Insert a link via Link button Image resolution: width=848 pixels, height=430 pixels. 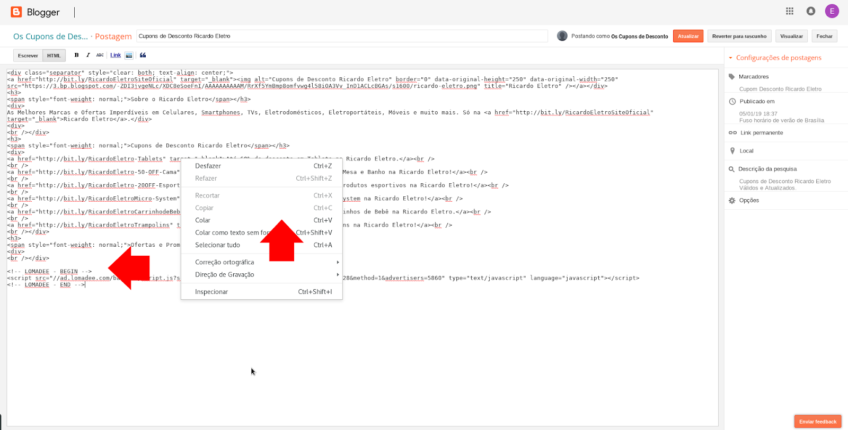116,55
